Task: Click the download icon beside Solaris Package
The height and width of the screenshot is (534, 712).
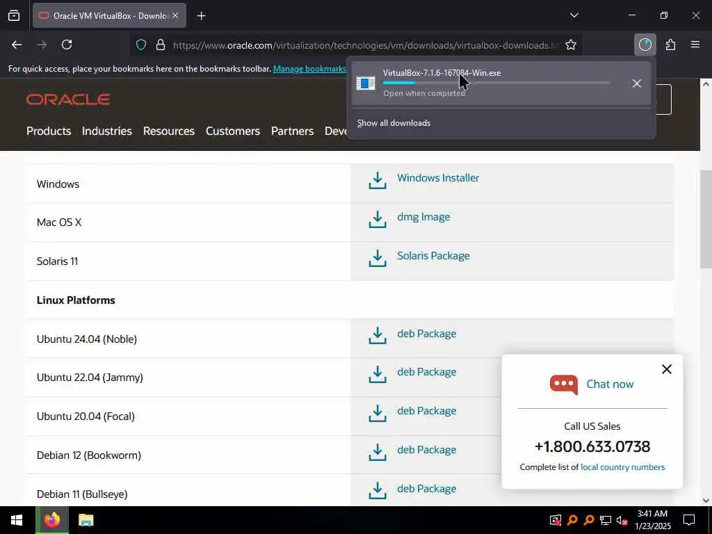Action: tap(378, 259)
